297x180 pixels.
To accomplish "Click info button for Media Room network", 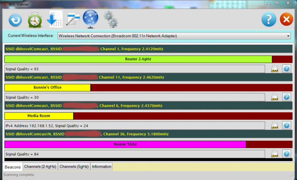I will 286,125.
